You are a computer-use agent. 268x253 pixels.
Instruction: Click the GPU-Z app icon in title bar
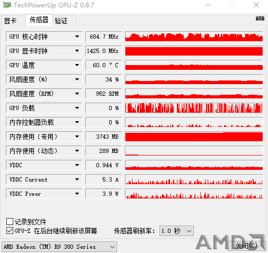[7, 5]
